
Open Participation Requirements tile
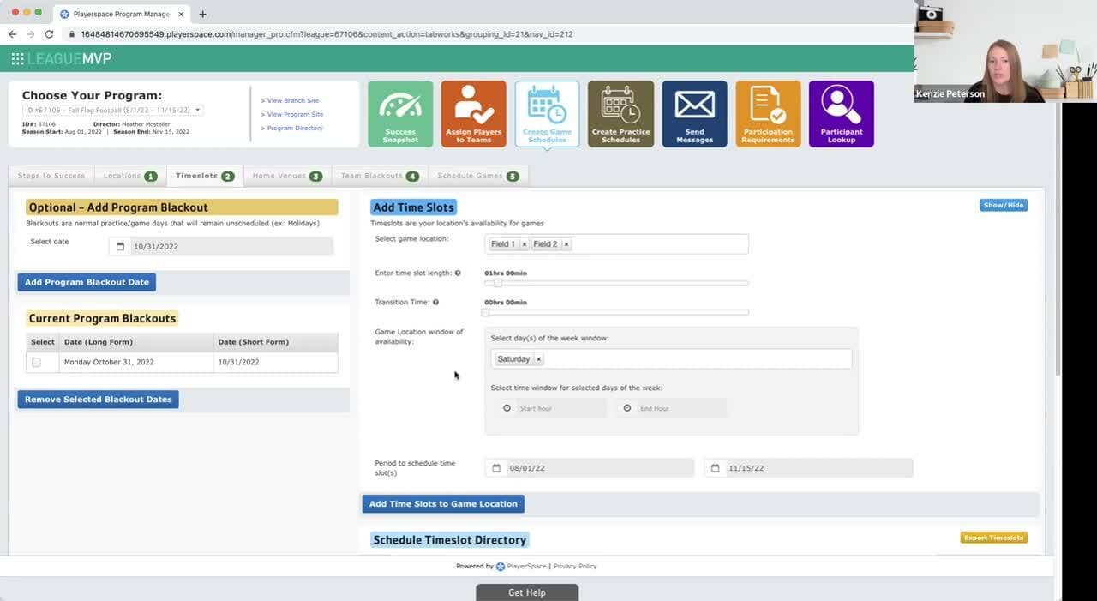pyautogui.click(x=768, y=114)
